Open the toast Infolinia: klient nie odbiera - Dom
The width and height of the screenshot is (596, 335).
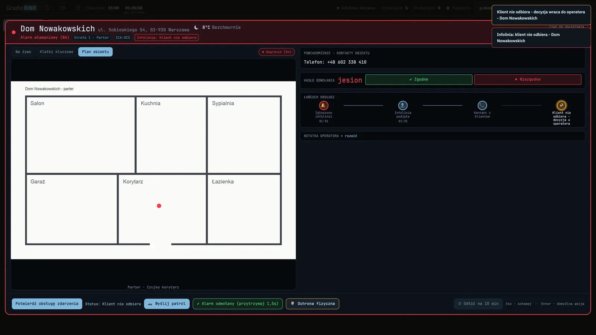point(541,38)
